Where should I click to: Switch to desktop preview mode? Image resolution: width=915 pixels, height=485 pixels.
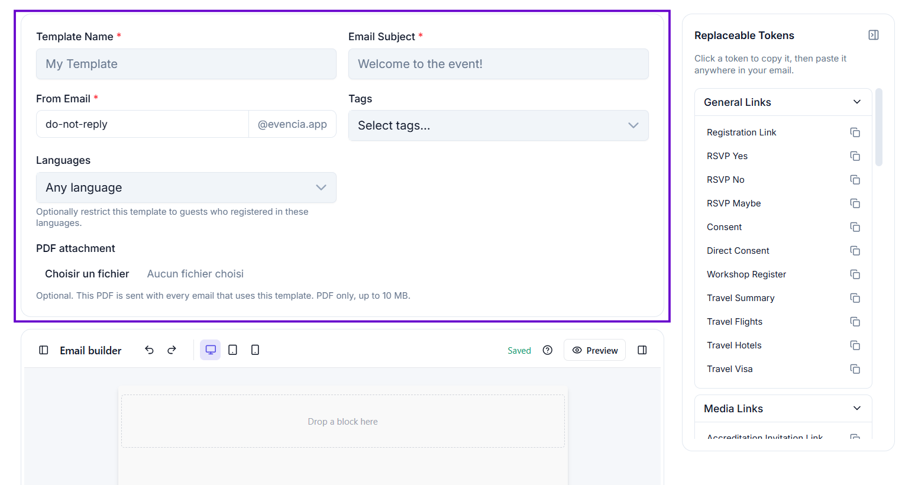click(x=210, y=350)
